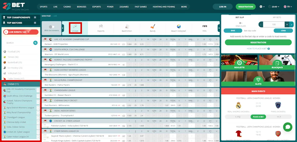Open the Slots diamond icon
Image resolution: width=297 pixels, height=142 pixels.
[x=258, y=79]
